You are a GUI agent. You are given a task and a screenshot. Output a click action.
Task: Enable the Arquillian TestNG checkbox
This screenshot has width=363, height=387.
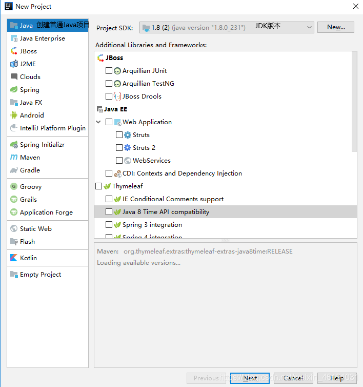(109, 84)
